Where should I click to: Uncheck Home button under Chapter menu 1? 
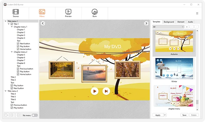(x=18, y=49)
